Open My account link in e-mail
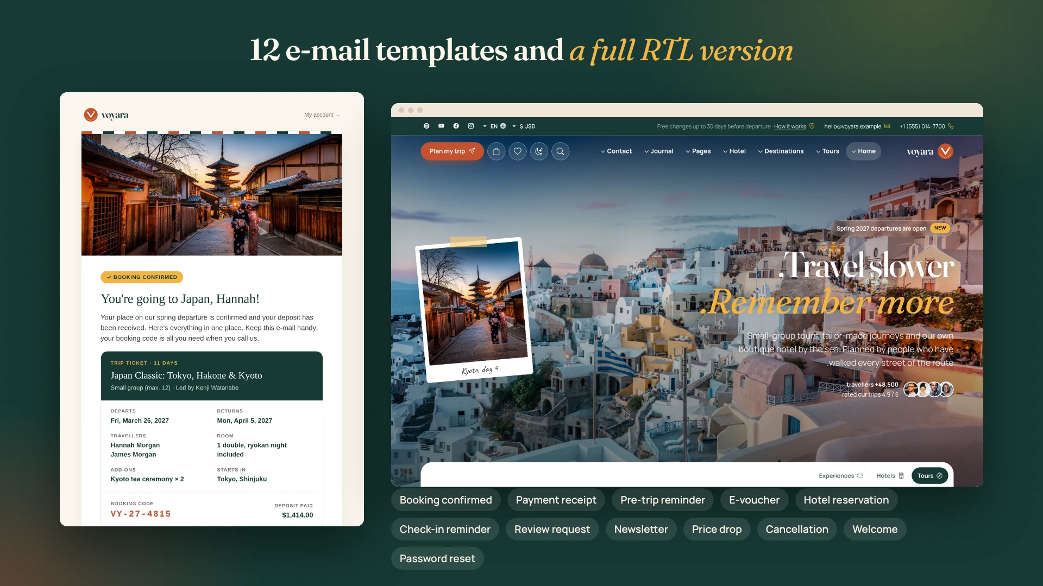Image resolution: width=1043 pixels, height=586 pixels. [x=322, y=115]
